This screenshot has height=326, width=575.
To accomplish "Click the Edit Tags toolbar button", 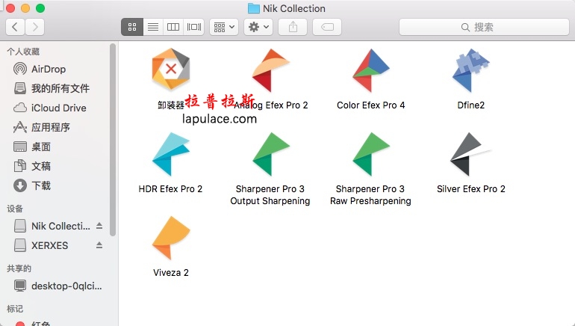I will 327,27.
